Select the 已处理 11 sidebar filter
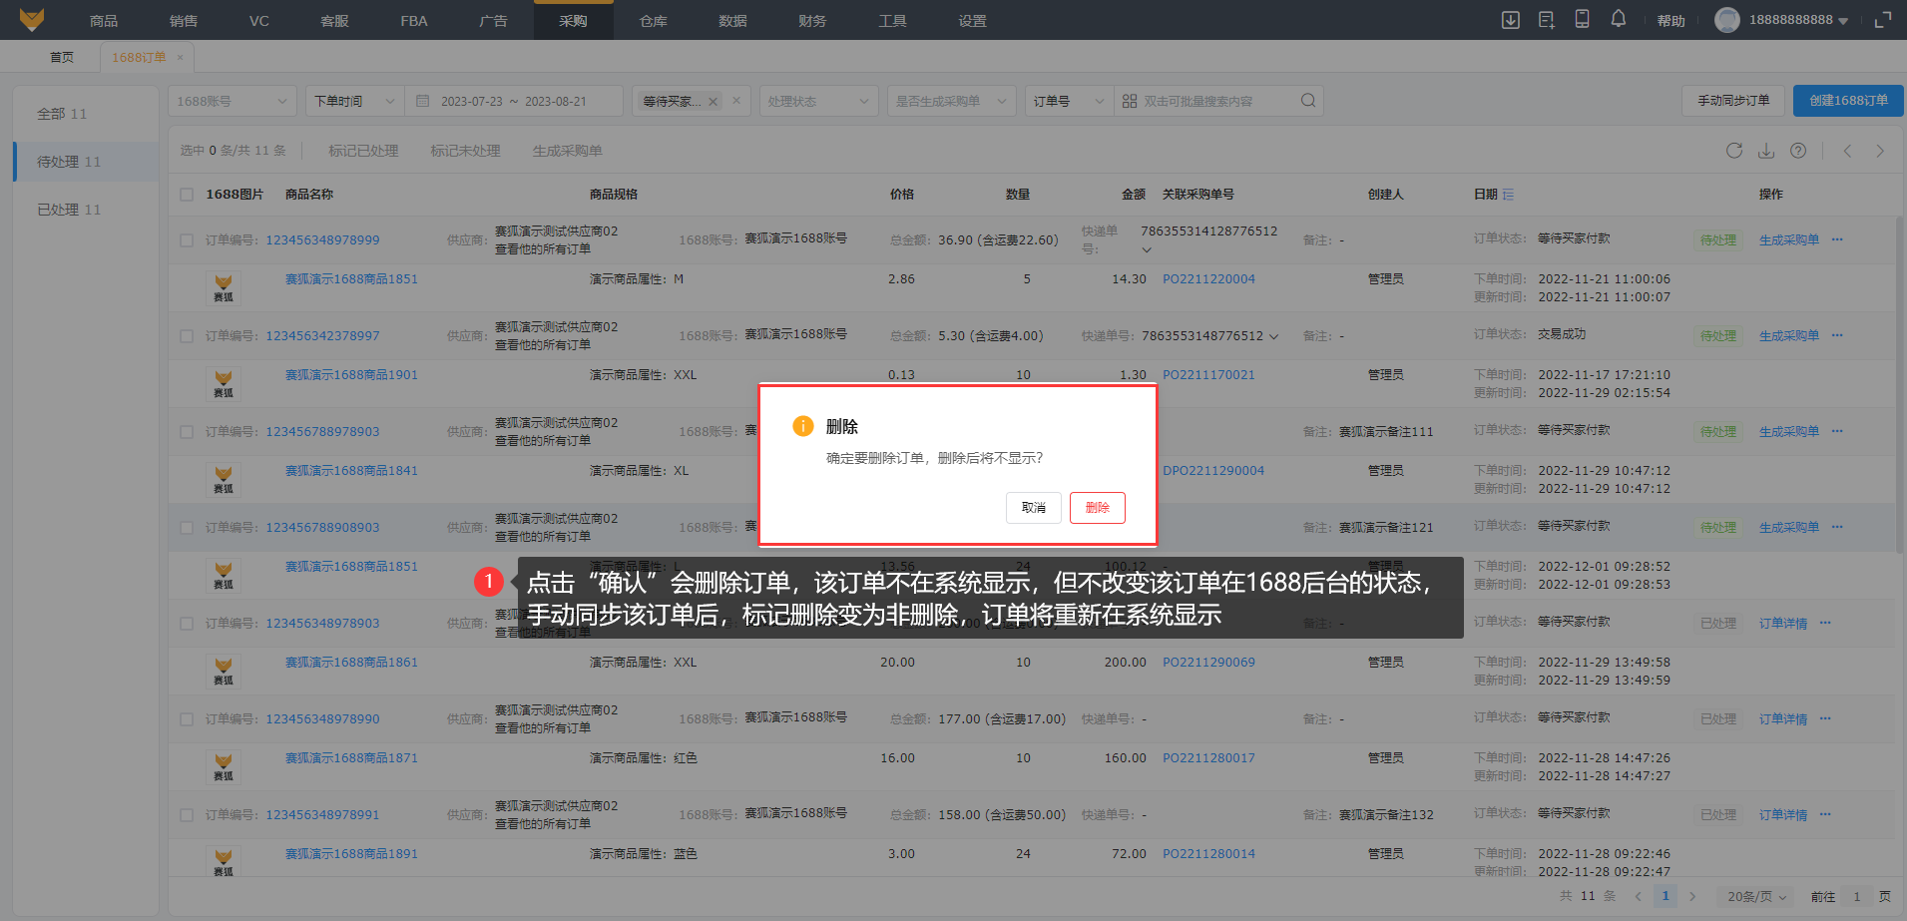Image resolution: width=1907 pixels, height=921 pixels. (x=86, y=210)
